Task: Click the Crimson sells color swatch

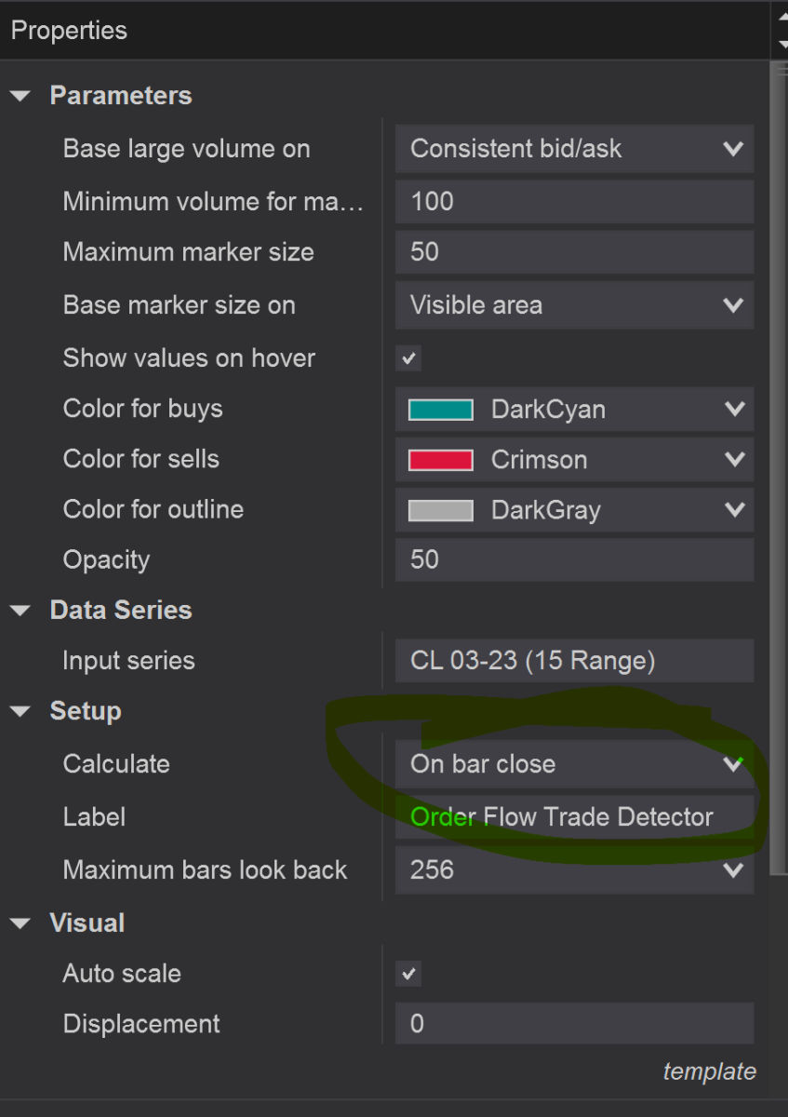Action: 441,460
